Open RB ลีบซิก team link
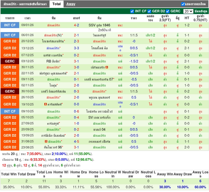 [54, 61]
